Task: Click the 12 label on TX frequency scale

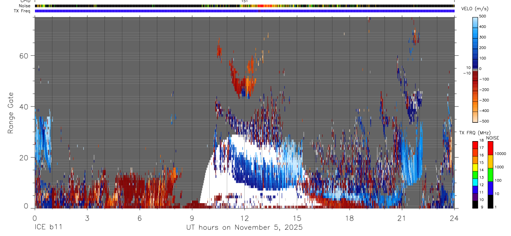Action: point(481,186)
